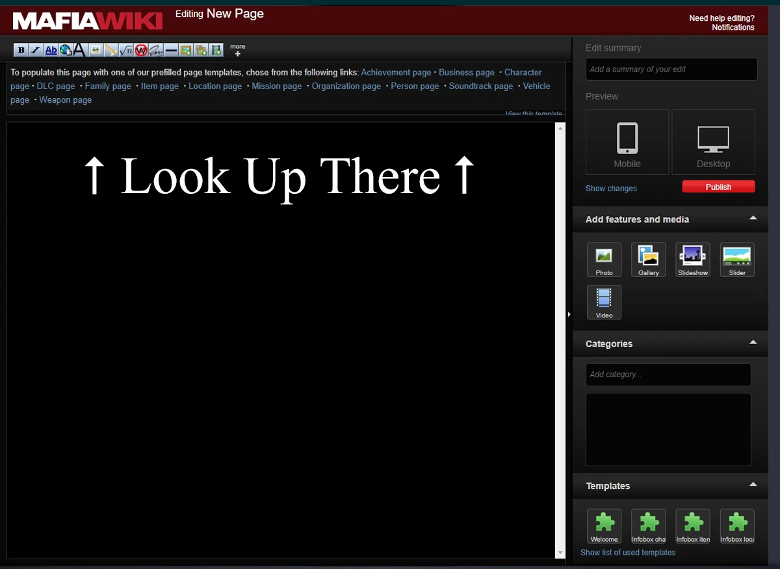Click the categories list box
The width and height of the screenshot is (780, 569).
[x=668, y=429]
